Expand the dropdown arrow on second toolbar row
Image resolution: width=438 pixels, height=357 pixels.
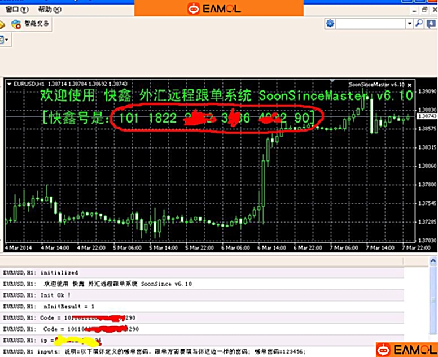(x=7, y=40)
